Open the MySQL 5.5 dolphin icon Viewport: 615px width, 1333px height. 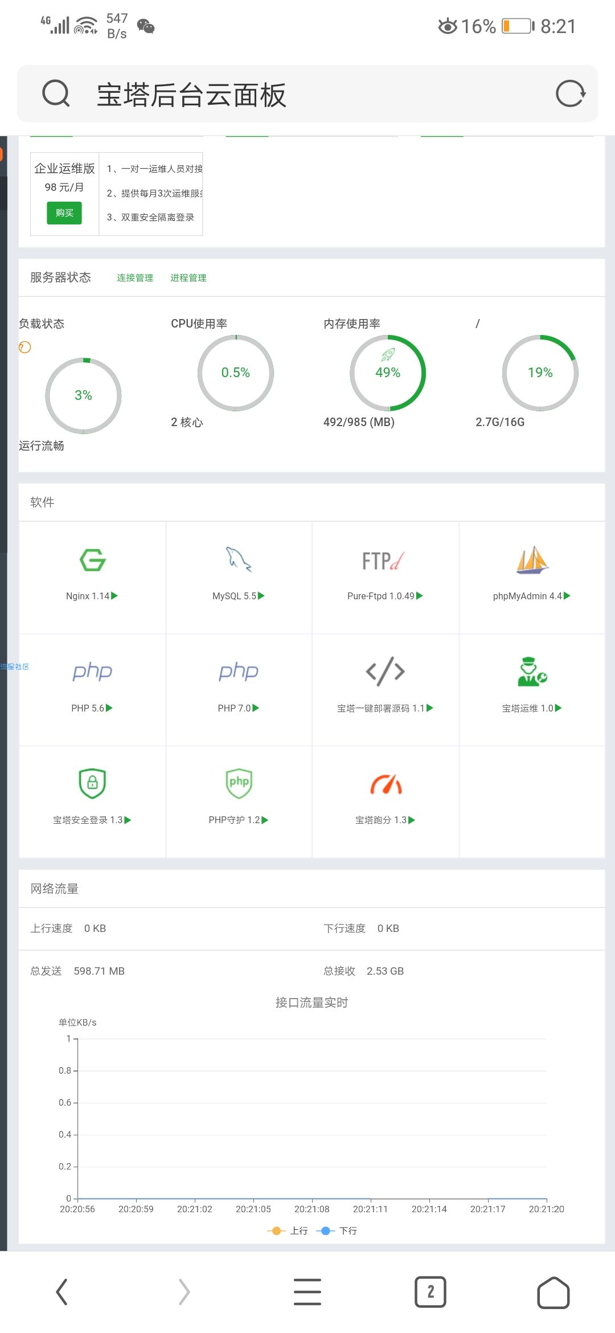(x=239, y=559)
